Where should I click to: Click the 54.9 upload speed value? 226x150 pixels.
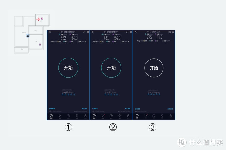tap(117, 38)
